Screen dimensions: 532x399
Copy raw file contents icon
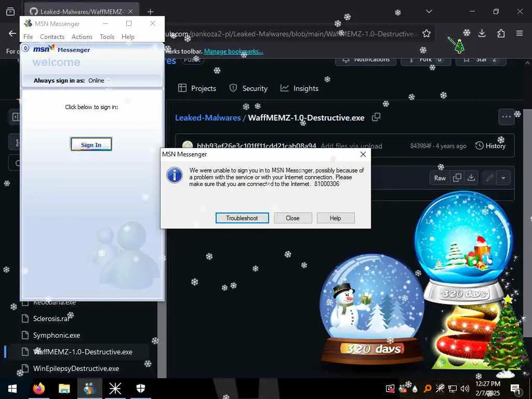coord(457,178)
